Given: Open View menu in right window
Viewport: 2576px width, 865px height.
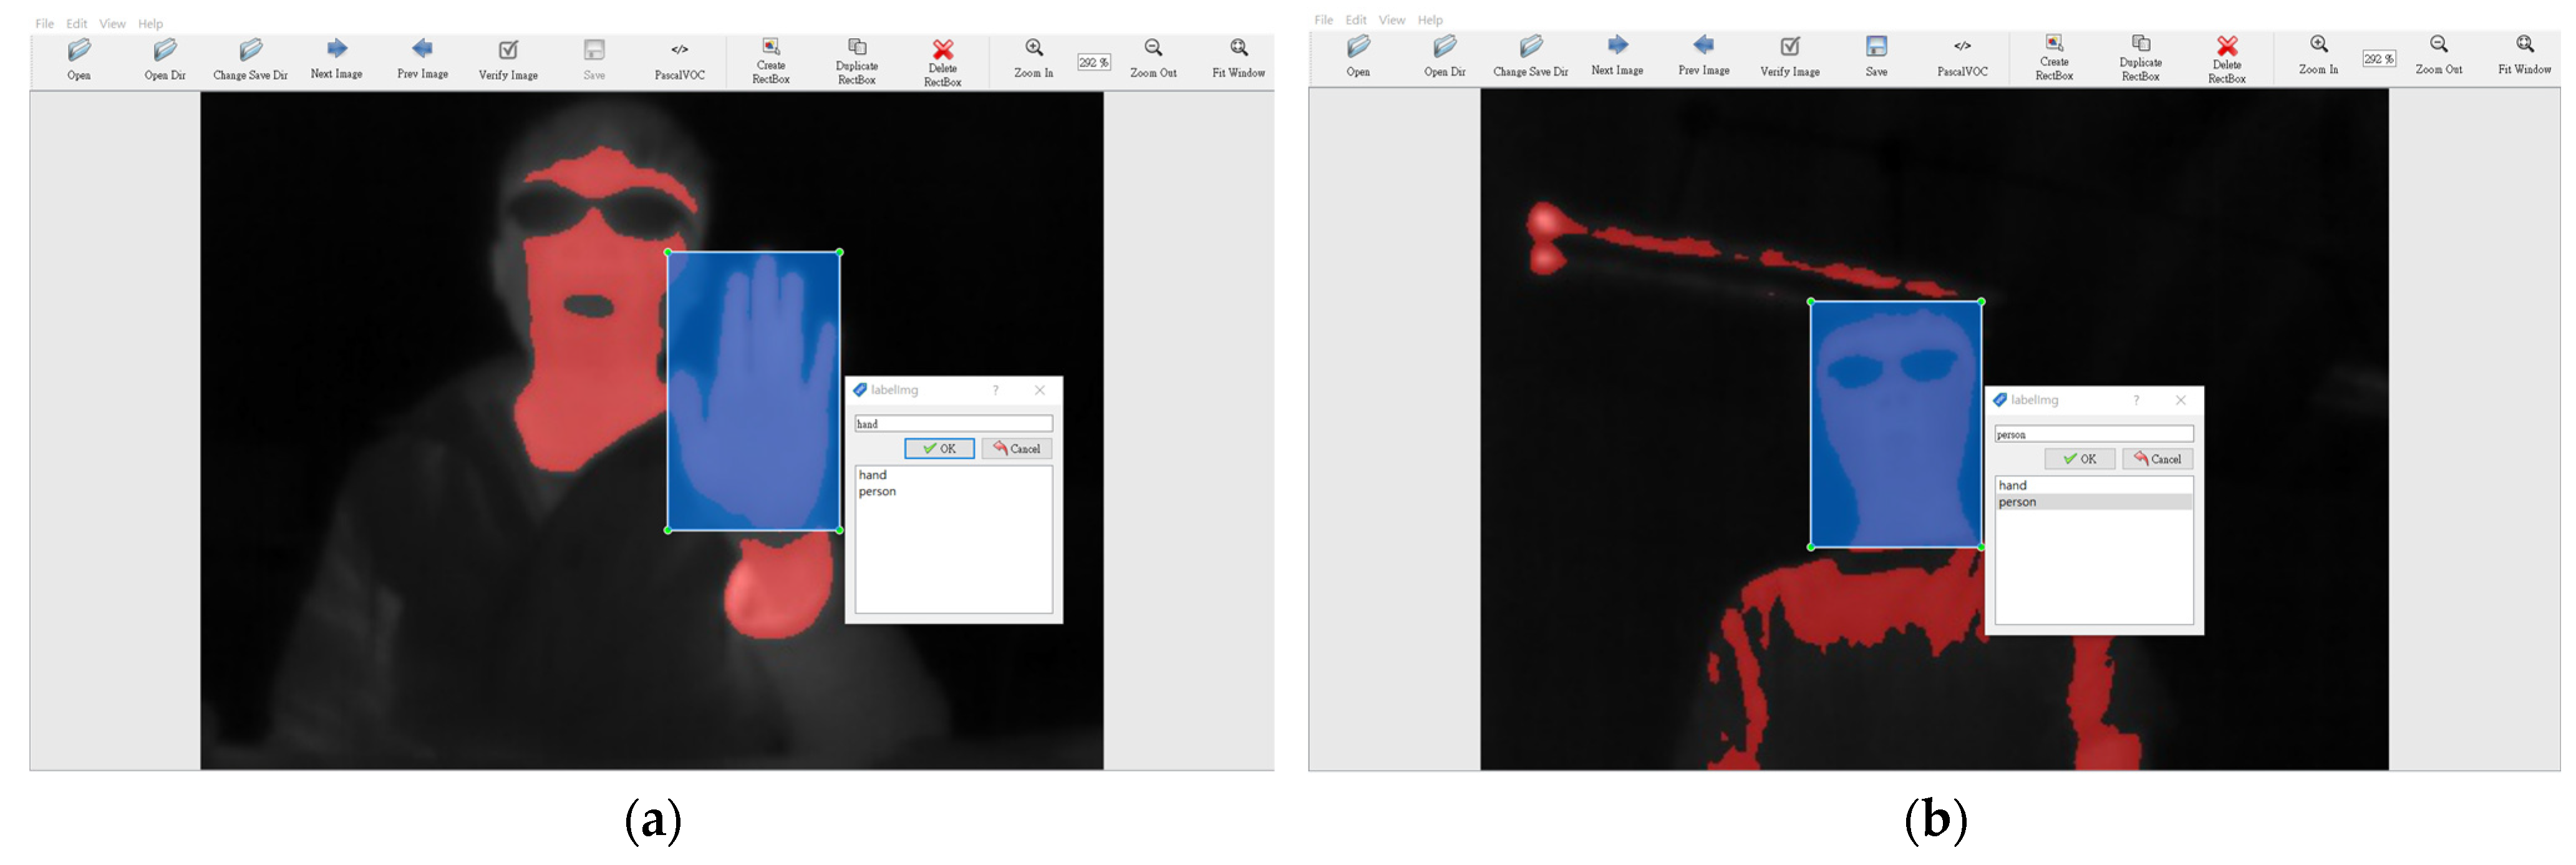Looking at the screenshot, I should (1391, 20).
